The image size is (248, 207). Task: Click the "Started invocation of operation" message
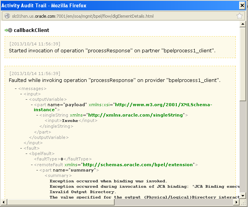click(112, 51)
